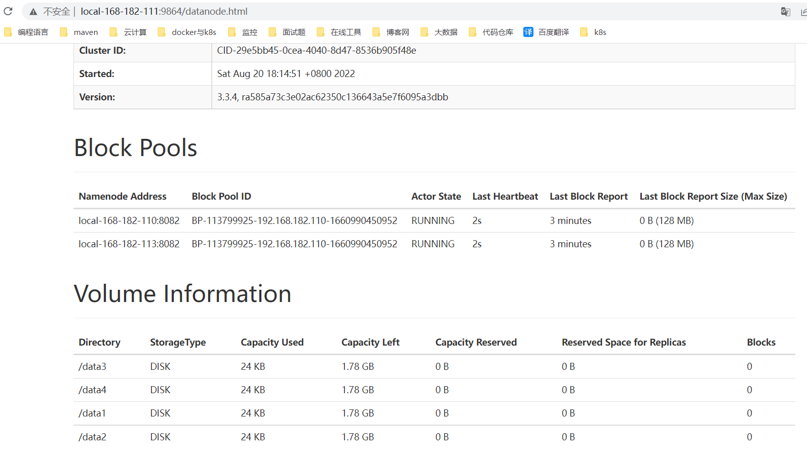
Task: Click Last Block Report Size column header
Action: click(x=713, y=196)
